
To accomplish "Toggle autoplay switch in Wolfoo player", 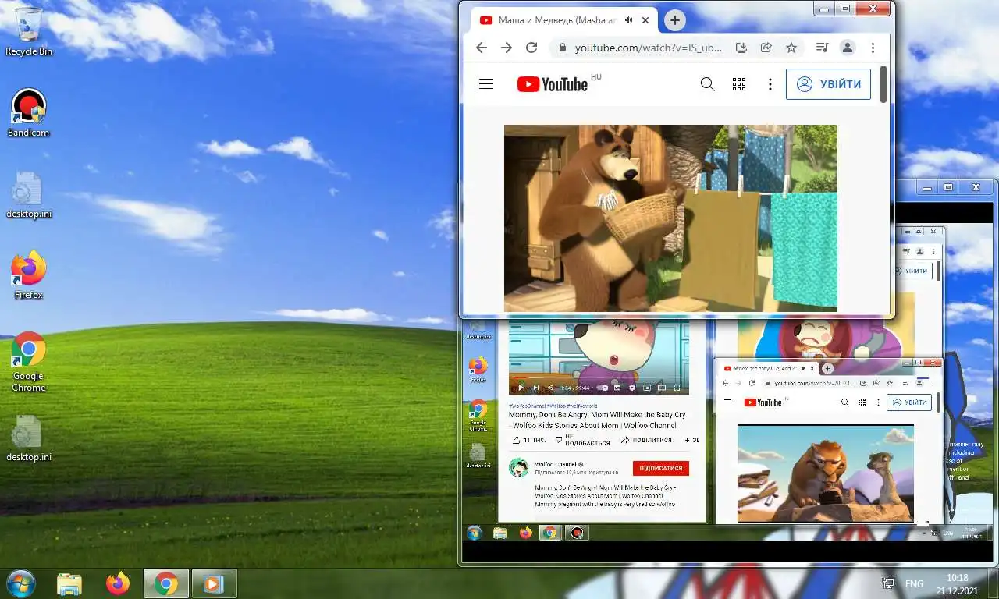I will coord(603,388).
